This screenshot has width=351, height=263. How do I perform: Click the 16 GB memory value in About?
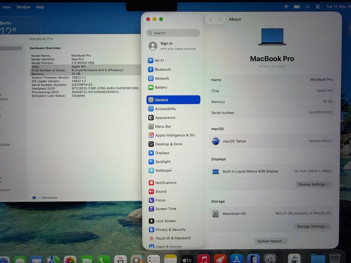(x=327, y=101)
